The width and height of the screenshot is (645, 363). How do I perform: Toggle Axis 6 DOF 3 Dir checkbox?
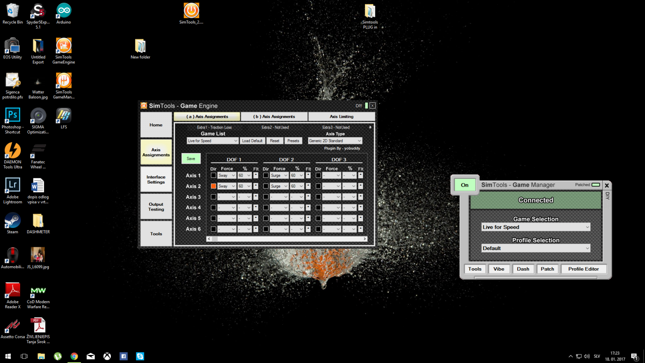[318, 229]
